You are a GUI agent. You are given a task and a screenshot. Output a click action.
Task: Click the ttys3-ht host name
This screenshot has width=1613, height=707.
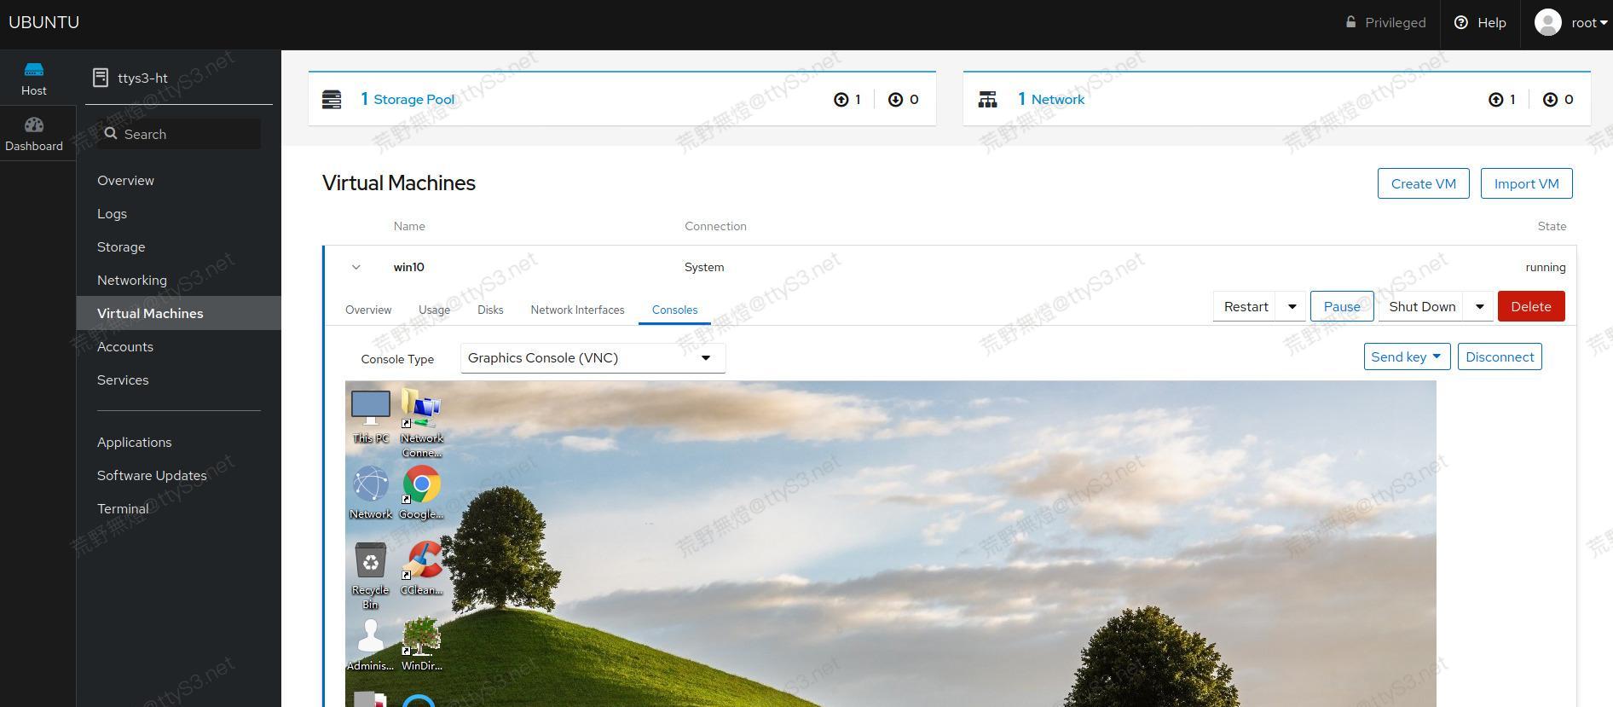[143, 78]
